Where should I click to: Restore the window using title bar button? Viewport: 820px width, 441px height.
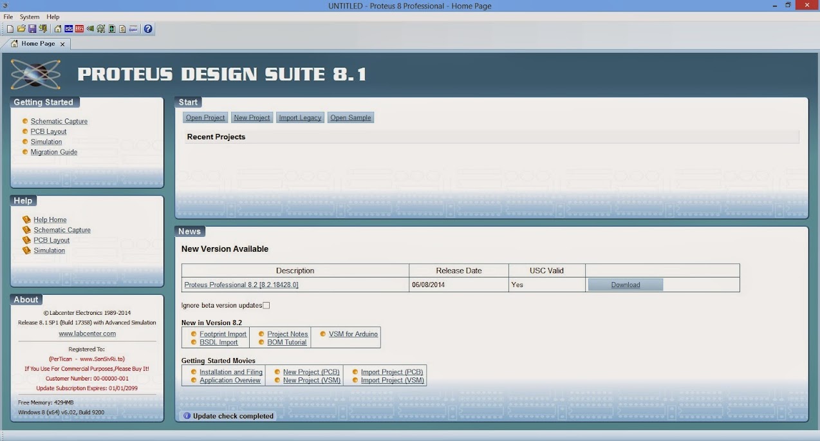(788, 5)
